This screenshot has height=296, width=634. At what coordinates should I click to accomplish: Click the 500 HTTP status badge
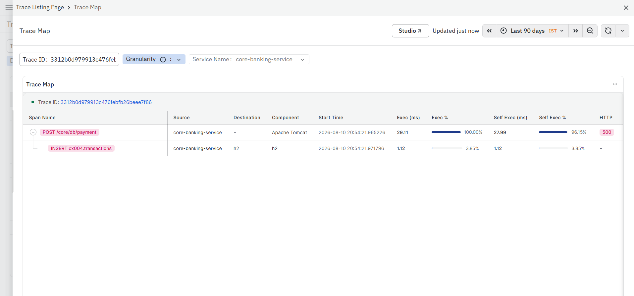coord(607,132)
